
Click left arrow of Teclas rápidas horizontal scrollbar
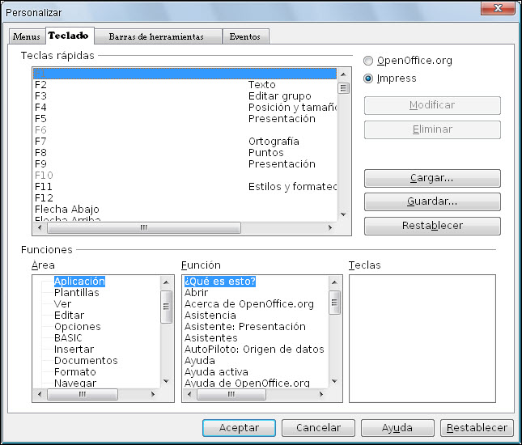40,227
